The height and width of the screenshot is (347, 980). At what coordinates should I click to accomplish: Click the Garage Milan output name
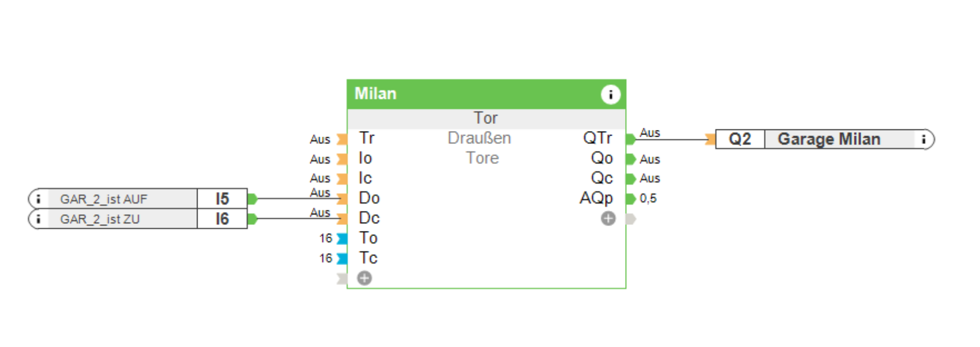coord(829,139)
